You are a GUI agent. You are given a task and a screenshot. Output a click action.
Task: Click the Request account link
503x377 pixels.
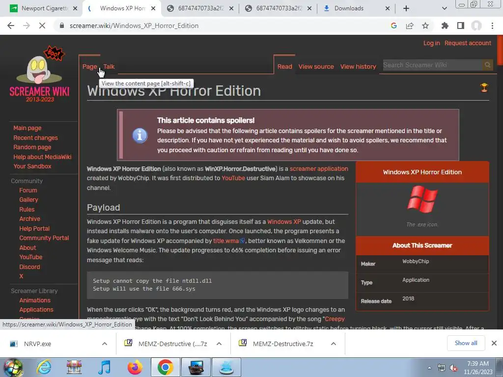[x=468, y=43]
